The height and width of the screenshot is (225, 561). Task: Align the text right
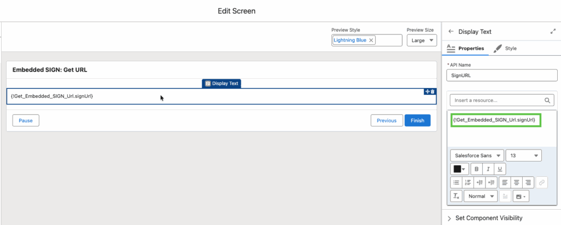[x=528, y=182]
